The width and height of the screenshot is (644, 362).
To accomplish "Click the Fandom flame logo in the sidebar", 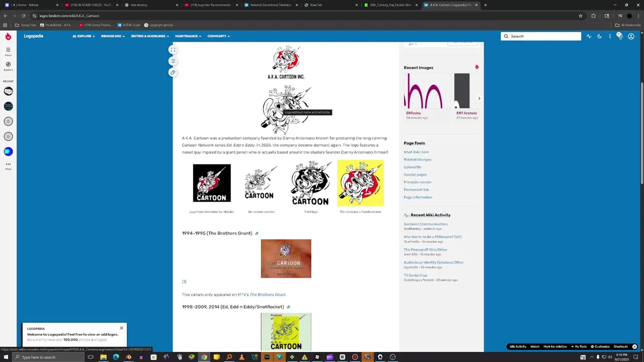I will pyautogui.click(x=8, y=36).
